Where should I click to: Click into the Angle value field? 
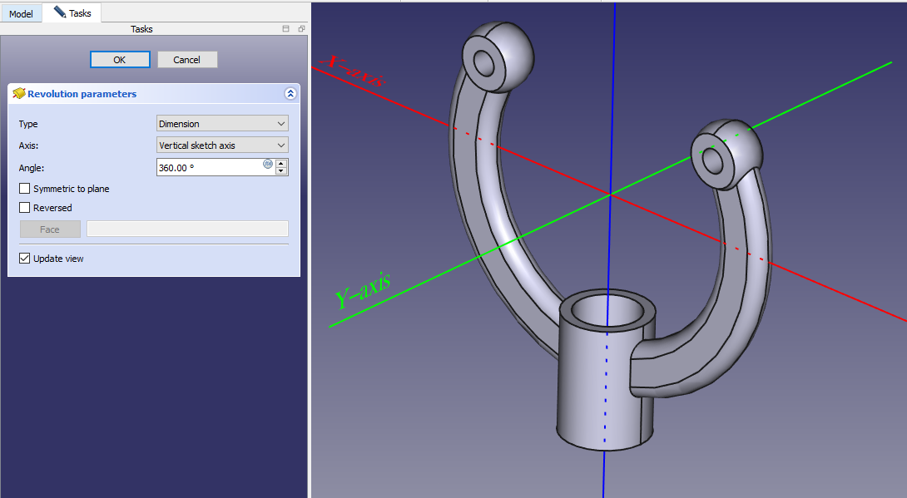pos(208,168)
